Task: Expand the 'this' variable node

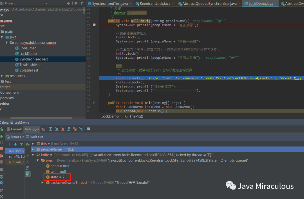Action: pyautogui.click(x=33, y=144)
